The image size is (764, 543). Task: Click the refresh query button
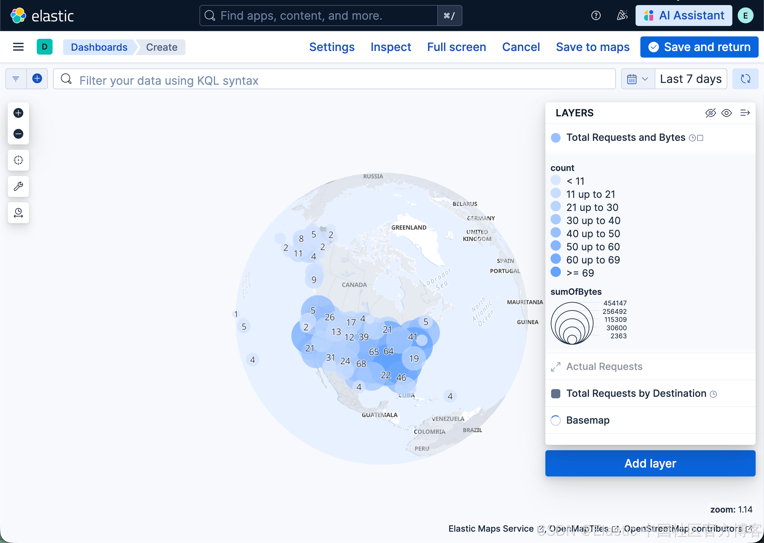point(745,79)
